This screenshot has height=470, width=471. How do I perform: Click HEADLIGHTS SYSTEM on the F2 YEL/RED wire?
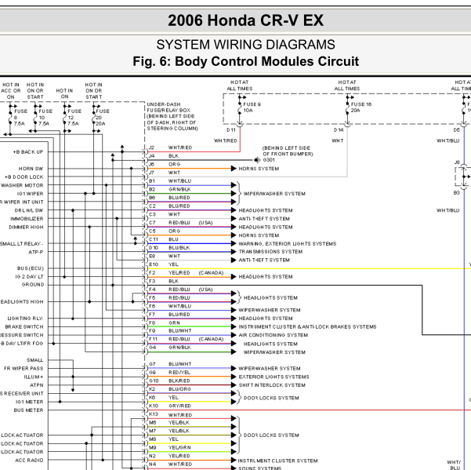click(x=266, y=277)
